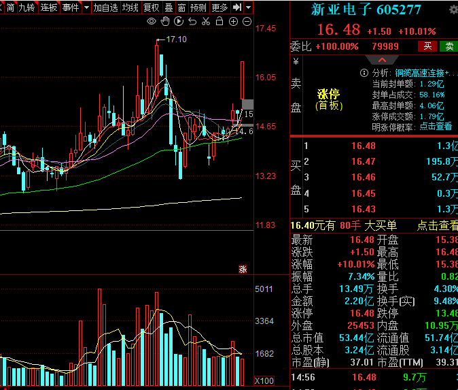458x390 pixels.
Task: Open the 简 toolbar item
Action: point(10,7)
